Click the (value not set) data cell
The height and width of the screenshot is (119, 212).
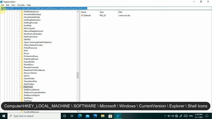tap(124, 16)
